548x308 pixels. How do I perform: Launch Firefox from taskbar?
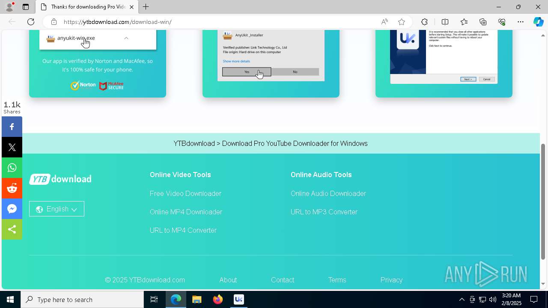click(x=218, y=299)
